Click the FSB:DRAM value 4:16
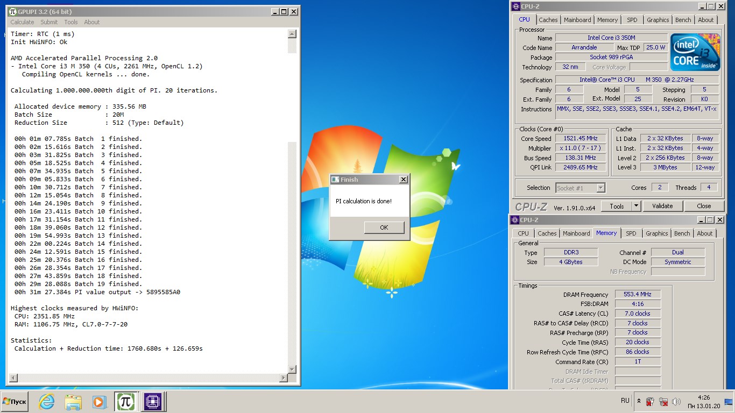Image resolution: width=735 pixels, height=413 pixels. [638, 304]
